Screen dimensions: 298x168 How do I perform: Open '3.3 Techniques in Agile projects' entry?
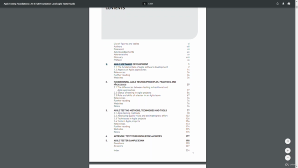pos(130,119)
